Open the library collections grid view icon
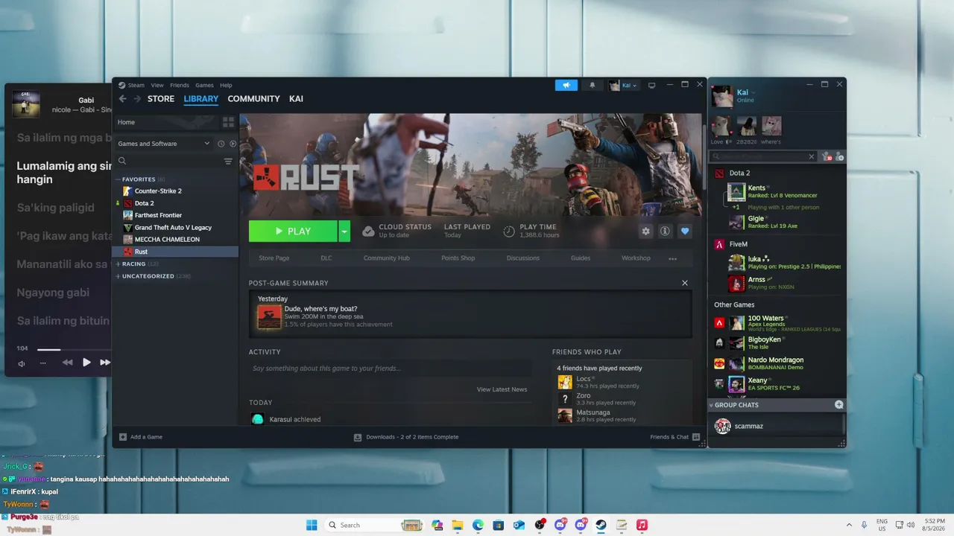The height and width of the screenshot is (536, 954). 228,122
